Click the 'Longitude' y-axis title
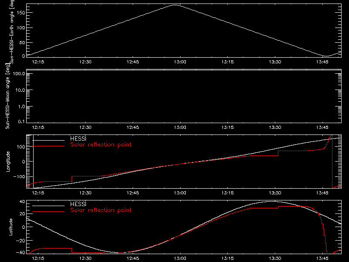Viewport: 349px width, 262px height. (x=8, y=162)
